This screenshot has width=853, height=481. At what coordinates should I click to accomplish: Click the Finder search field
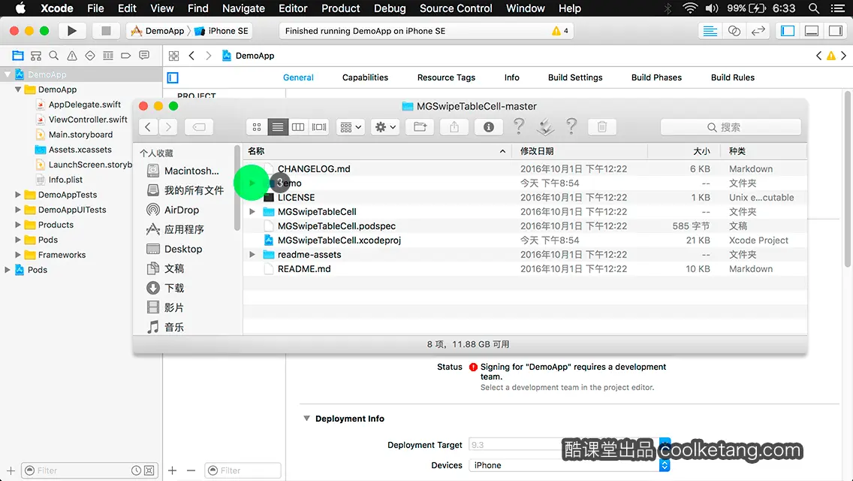point(731,127)
